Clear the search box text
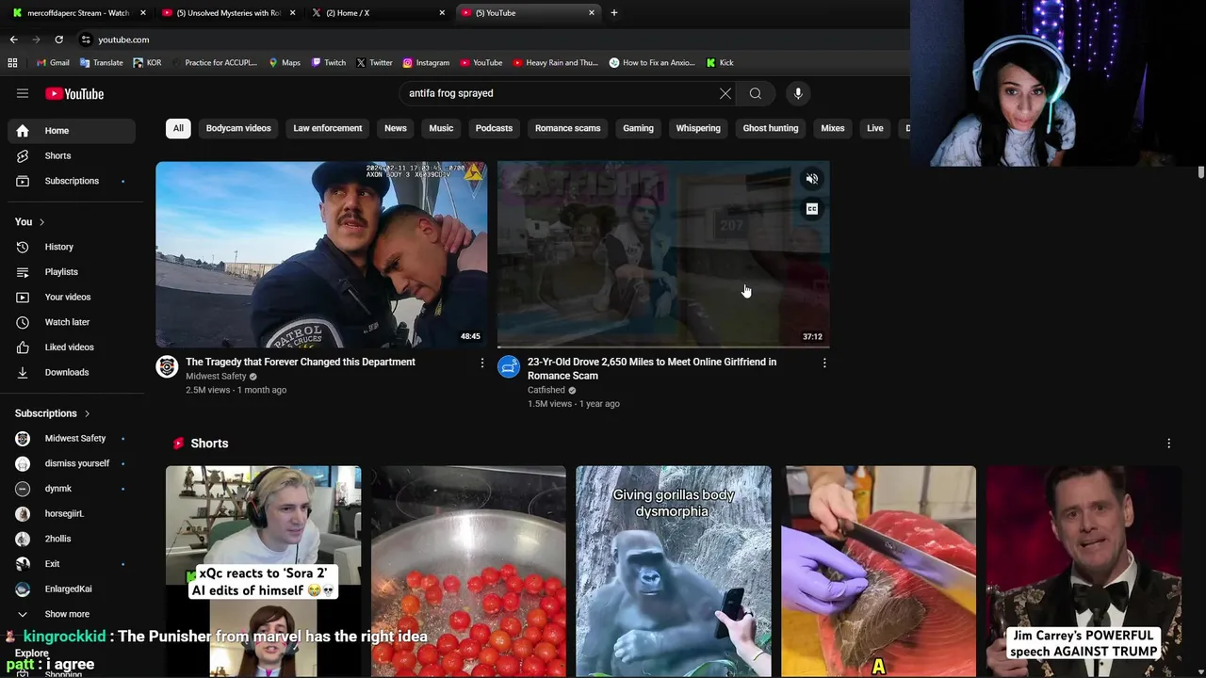This screenshot has width=1206, height=678. [x=725, y=93]
